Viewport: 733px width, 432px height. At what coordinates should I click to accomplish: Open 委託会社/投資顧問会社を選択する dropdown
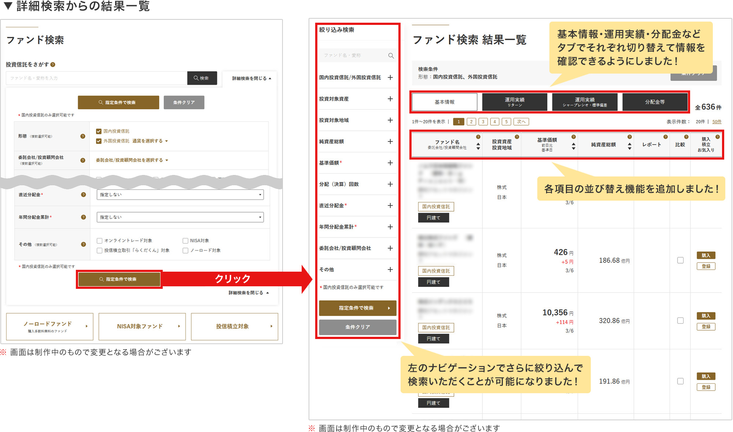point(132,160)
